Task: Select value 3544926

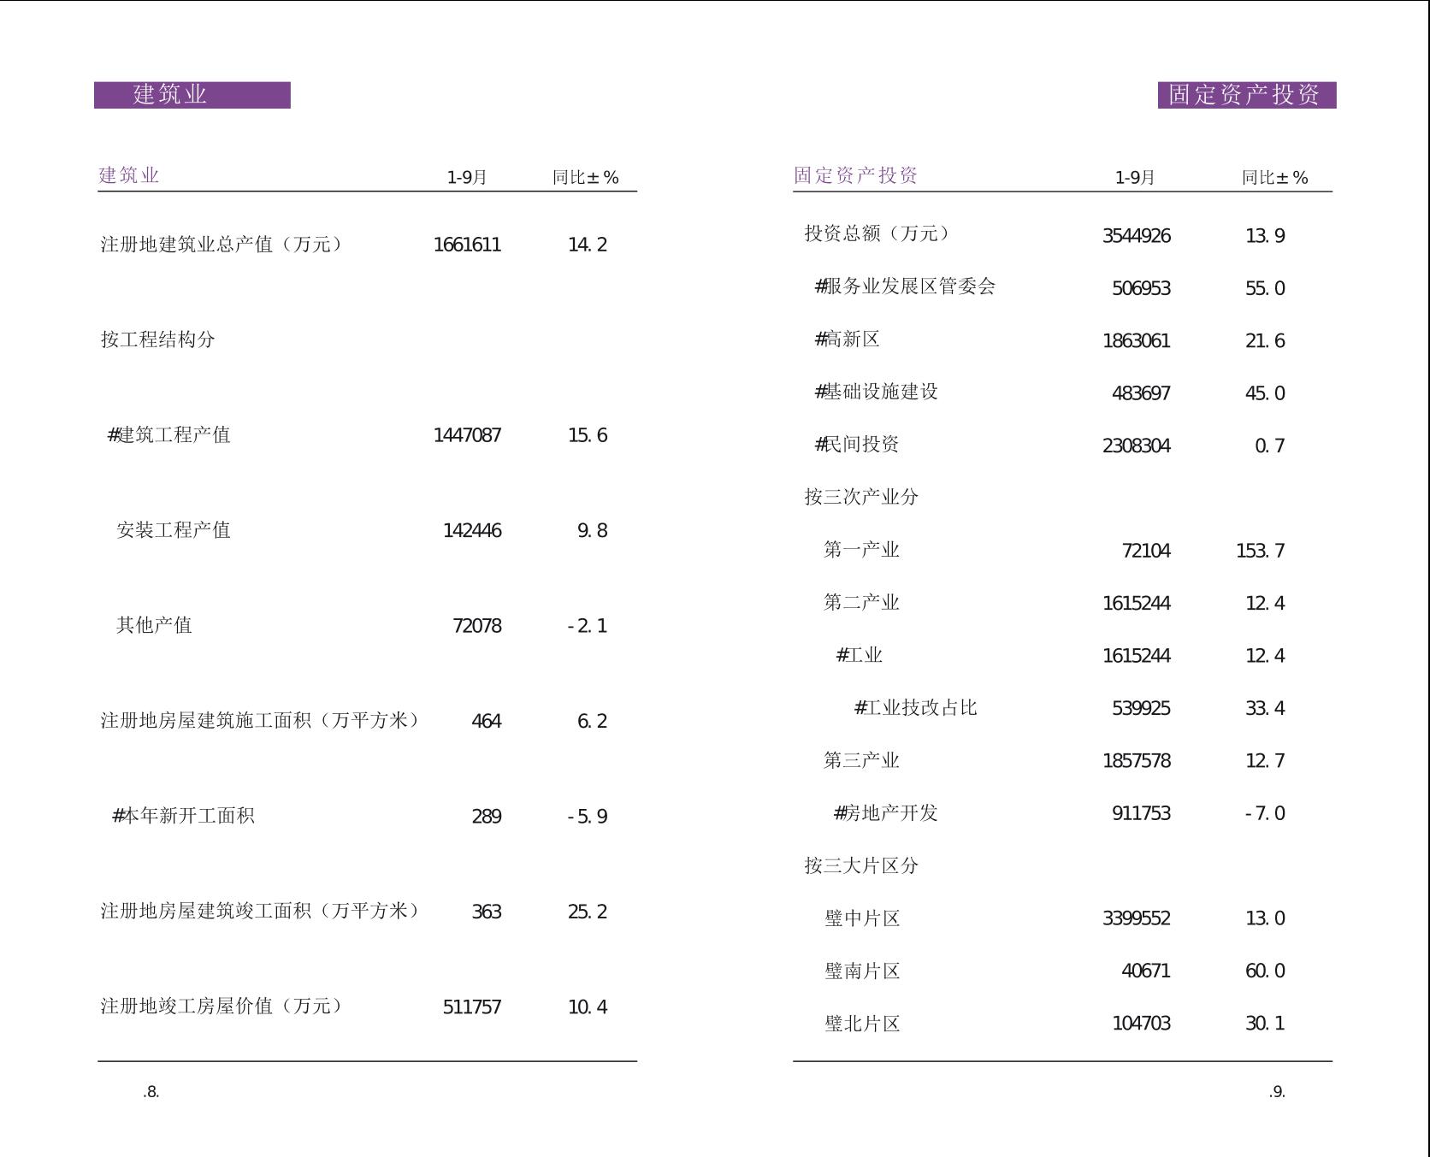Action: tap(1137, 236)
